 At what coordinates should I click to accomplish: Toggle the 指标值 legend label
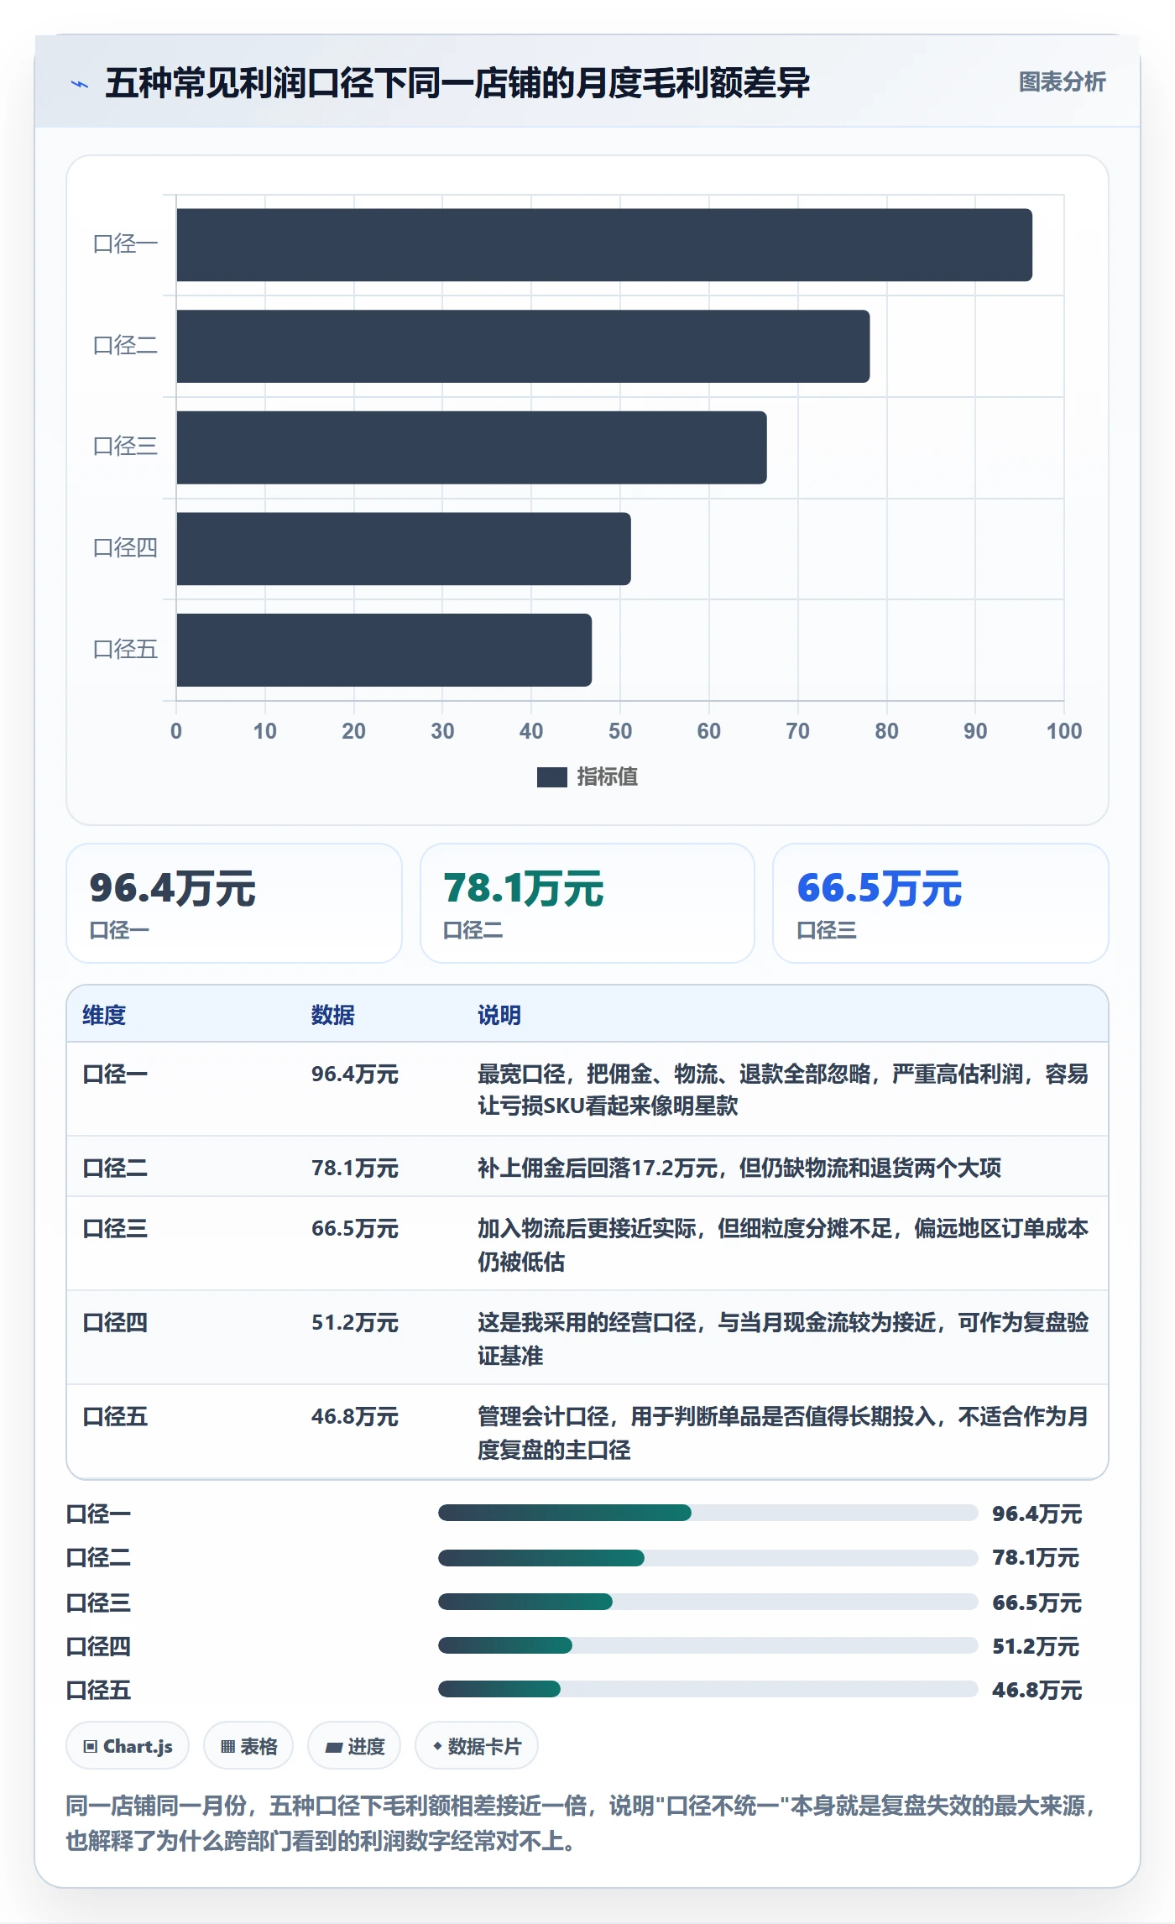coord(607,777)
